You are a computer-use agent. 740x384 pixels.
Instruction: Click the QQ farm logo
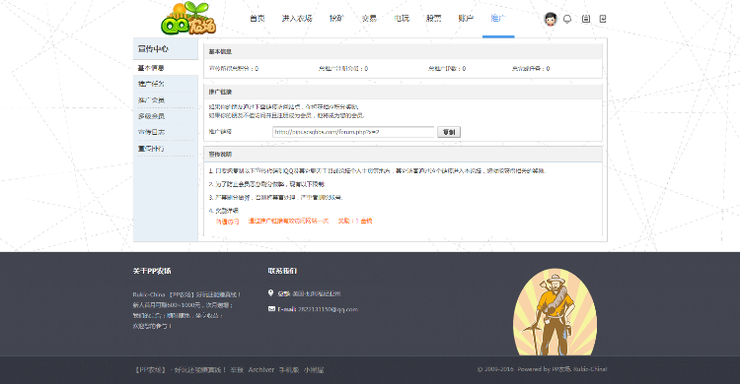click(x=188, y=19)
